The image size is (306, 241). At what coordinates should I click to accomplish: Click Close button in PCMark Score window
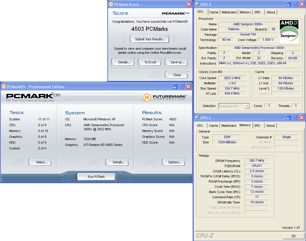[177, 75]
